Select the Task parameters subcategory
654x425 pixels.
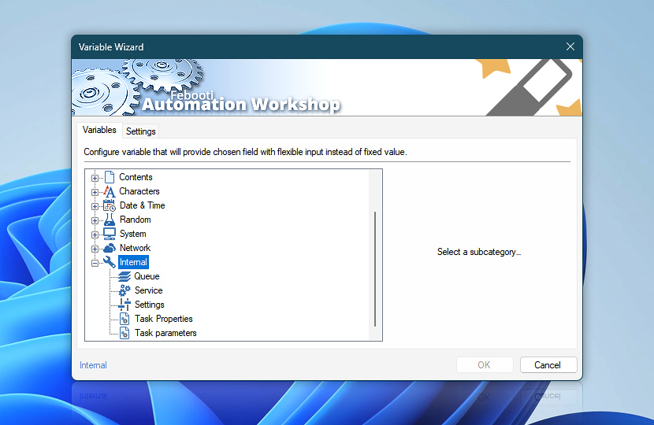(x=165, y=333)
